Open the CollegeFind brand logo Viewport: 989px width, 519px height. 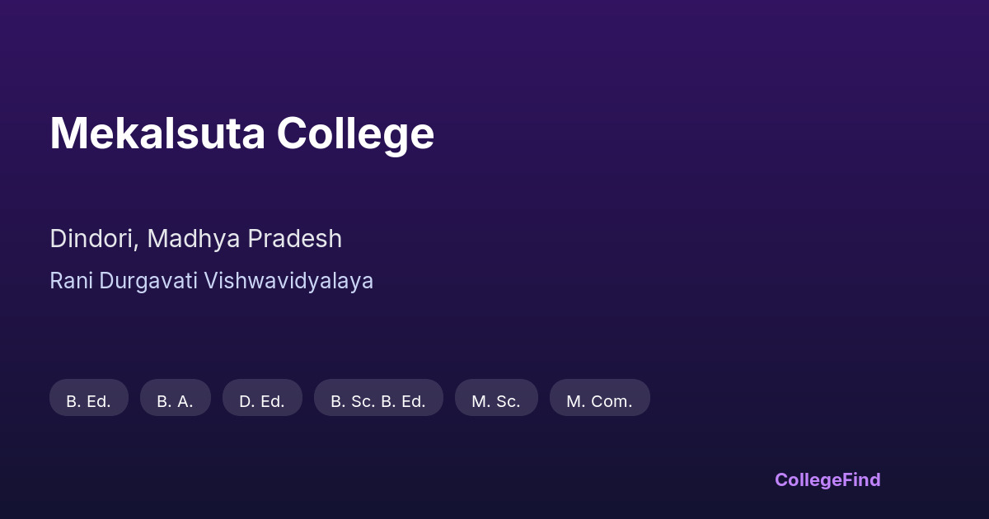coord(827,479)
